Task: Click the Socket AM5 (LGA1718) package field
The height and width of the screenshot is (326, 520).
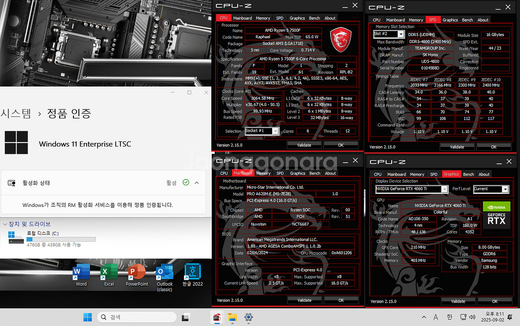Action: 283,43
